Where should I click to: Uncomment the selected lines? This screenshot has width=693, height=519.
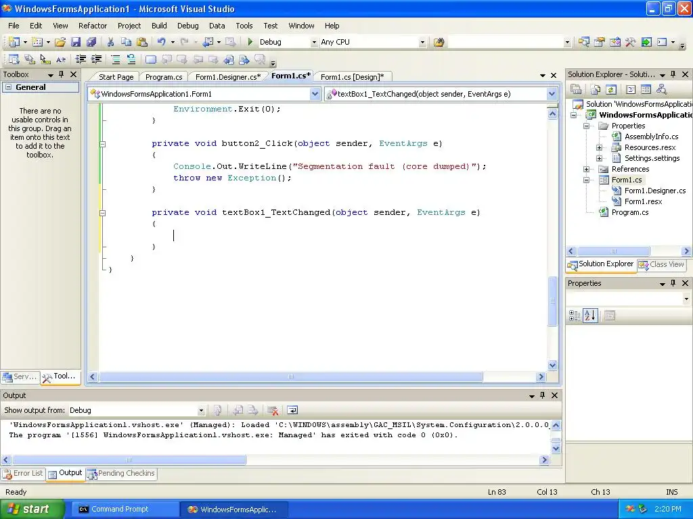click(131, 59)
